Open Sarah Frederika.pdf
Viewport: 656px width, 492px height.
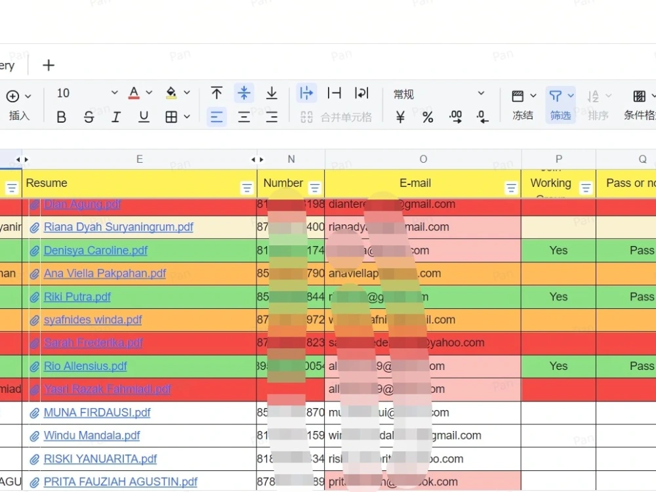(x=93, y=343)
